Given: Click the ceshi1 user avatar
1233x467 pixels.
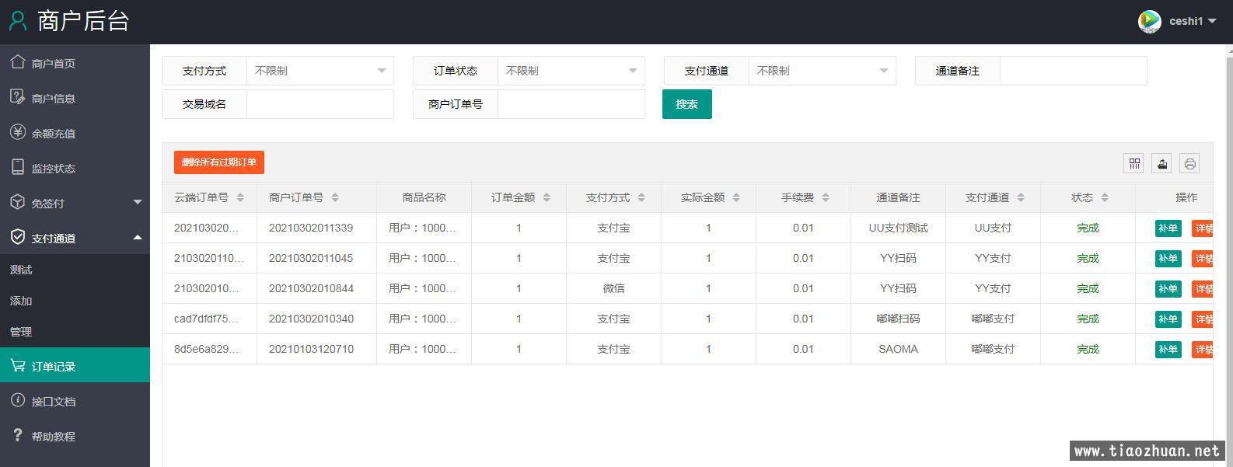Looking at the screenshot, I should [x=1149, y=21].
